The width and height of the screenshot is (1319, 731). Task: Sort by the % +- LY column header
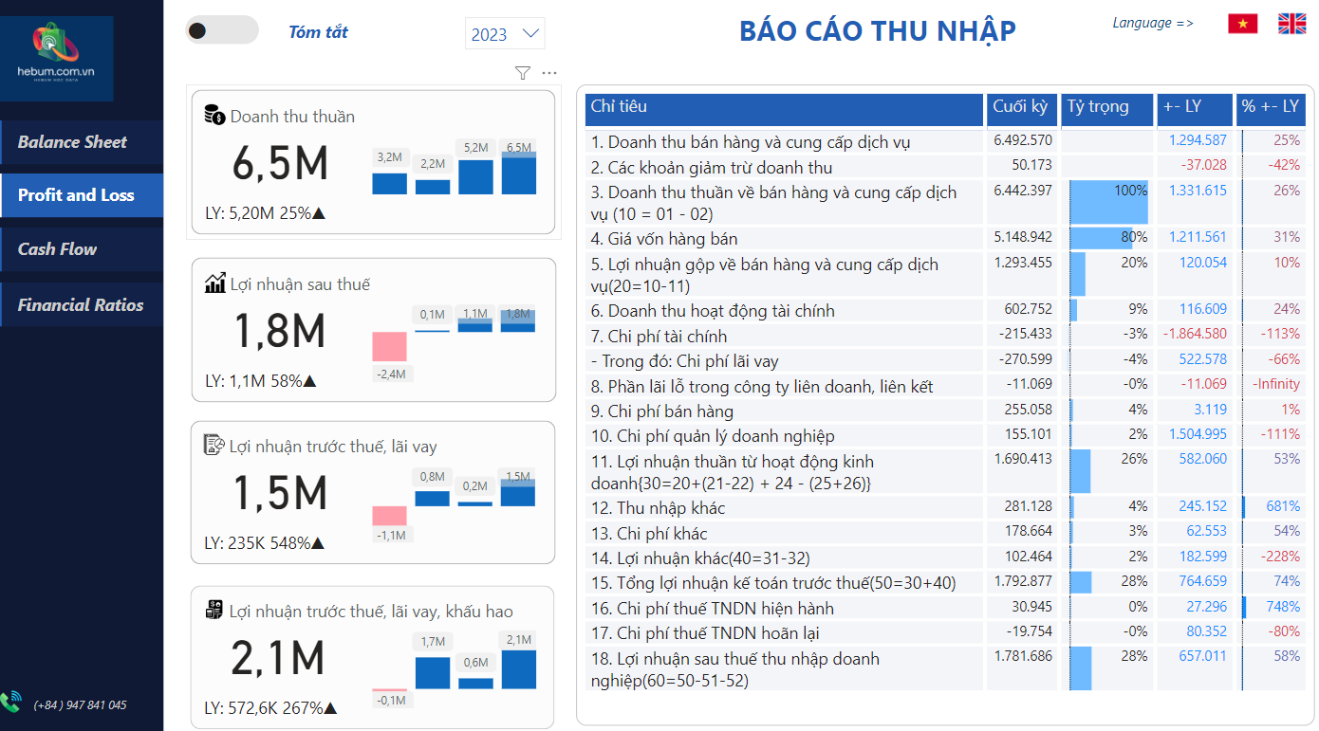(x=1270, y=107)
